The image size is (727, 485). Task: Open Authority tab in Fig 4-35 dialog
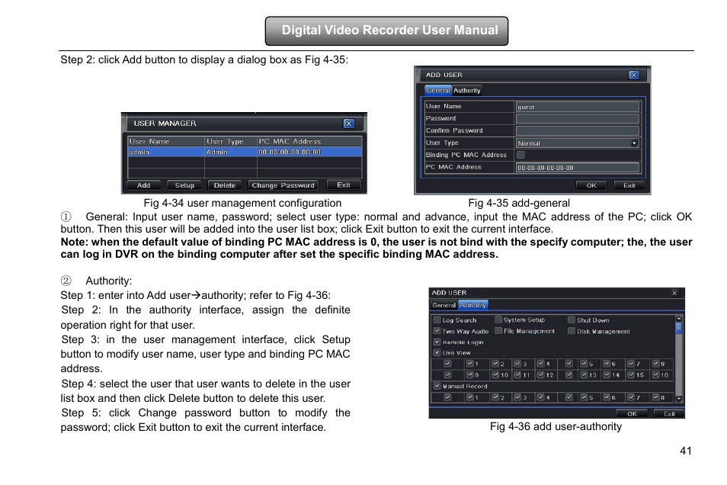pos(467,91)
